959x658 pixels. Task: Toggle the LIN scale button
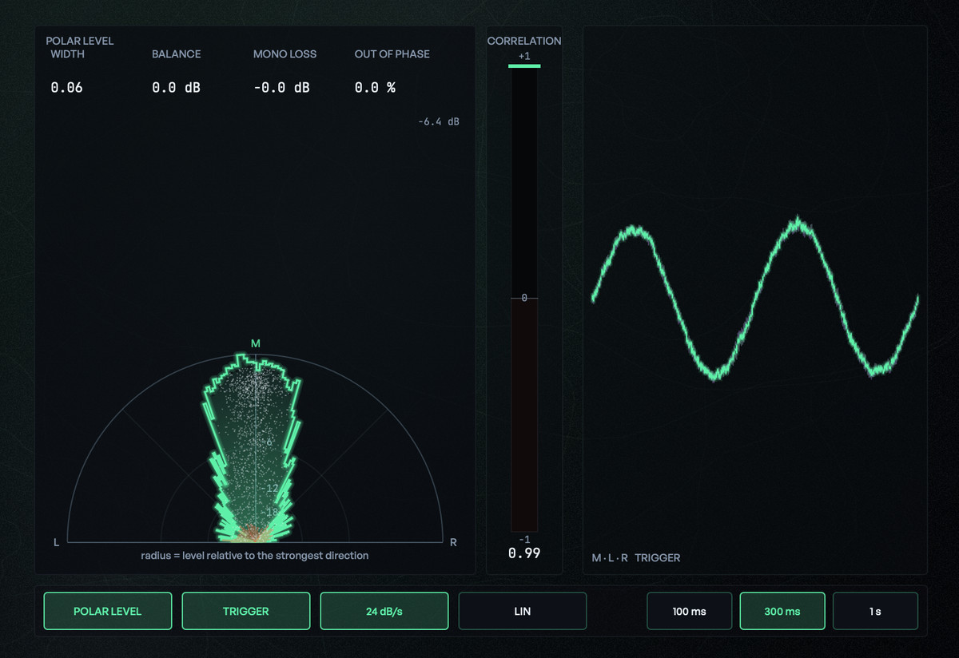[523, 611]
